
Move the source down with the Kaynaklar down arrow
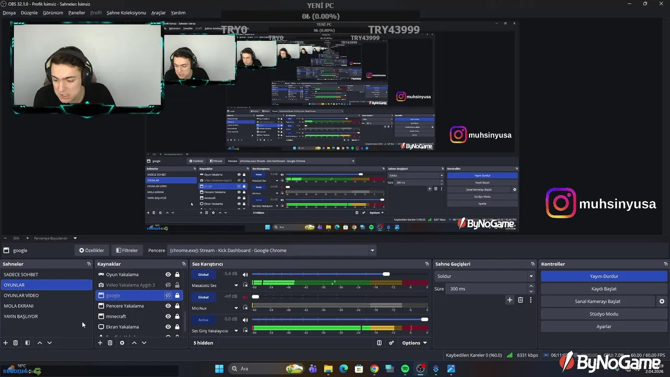(144, 343)
